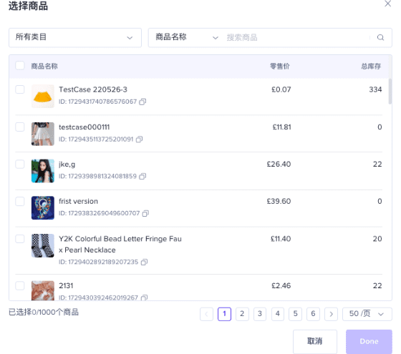The width and height of the screenshot is (401, 354).
Task: Copy the ID of jke,g product
Action: (142, 176)
